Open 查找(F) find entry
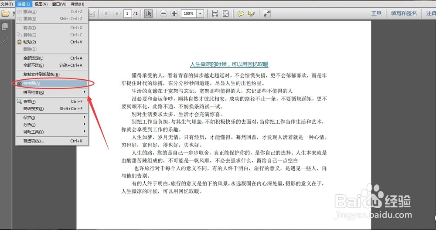Image resolution: width=436 pixels, height=230 pixels. pyautogui.click(x=52, y=101)
